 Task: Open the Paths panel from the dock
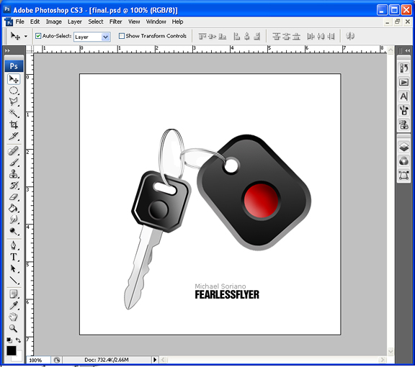point(403,175)
